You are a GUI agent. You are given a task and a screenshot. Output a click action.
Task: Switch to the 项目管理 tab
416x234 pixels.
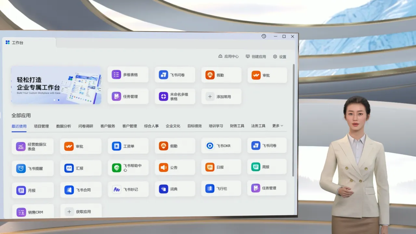tap(41, 126)
